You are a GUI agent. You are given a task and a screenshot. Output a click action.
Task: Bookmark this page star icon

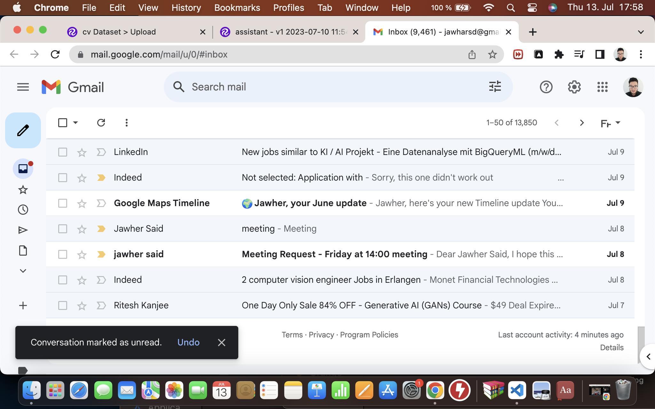(493, 54)
